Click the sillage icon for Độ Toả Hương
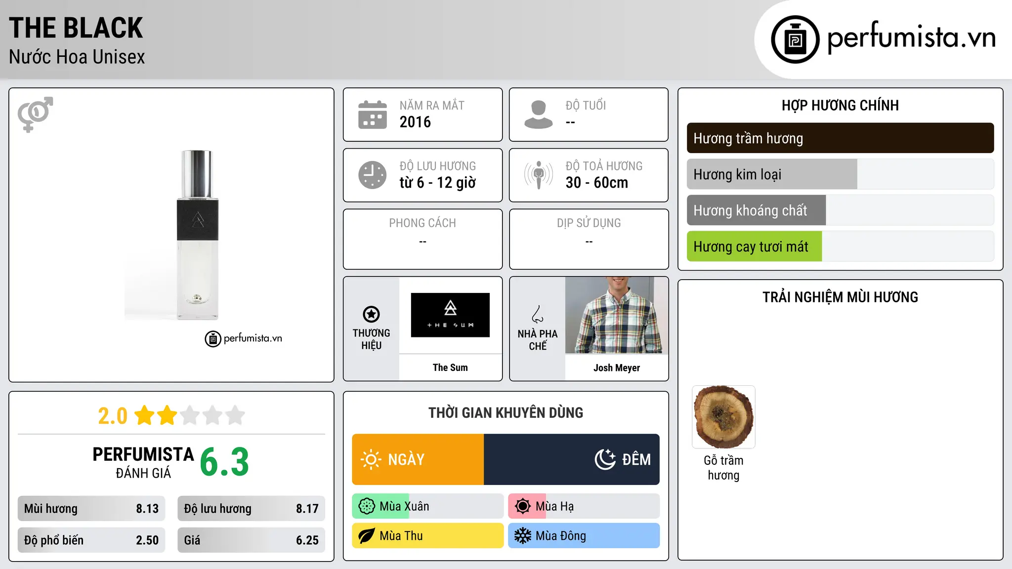This screenshot has height=569, width=1012. click(x=539, y=175)
